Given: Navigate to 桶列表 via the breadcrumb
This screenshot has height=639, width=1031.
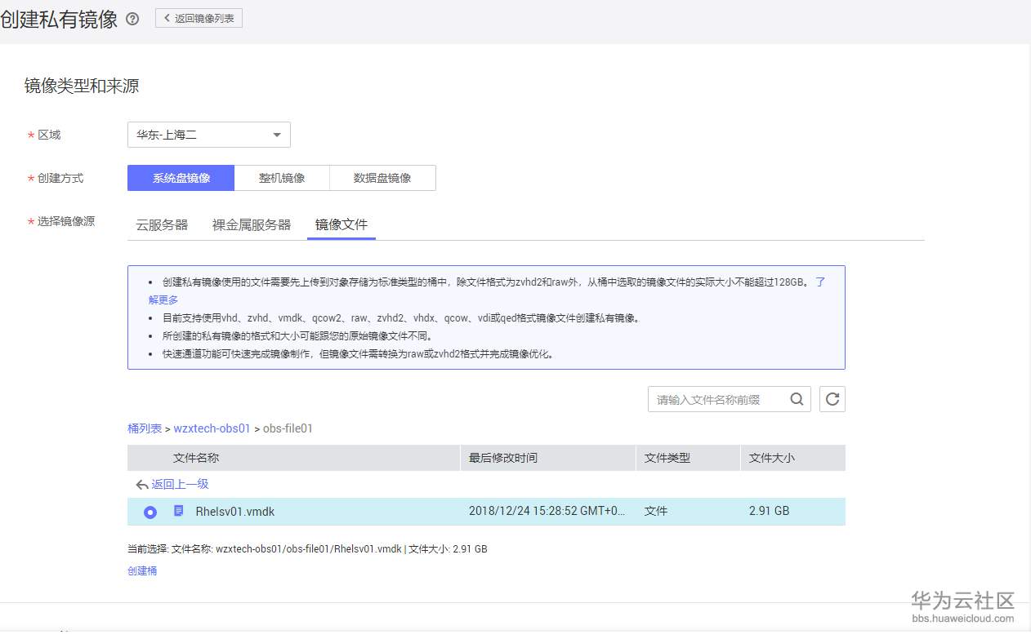Looking at the screenshot, I should 145,428.
